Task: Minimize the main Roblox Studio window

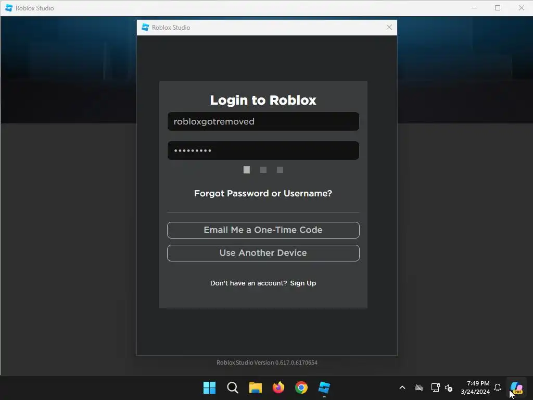Action: click(474, 8)
